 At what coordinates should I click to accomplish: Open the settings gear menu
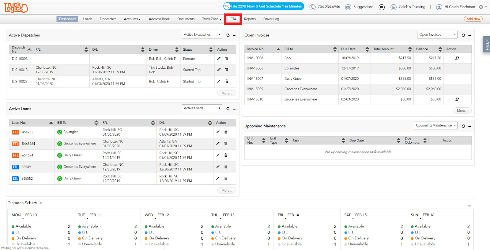(x=482, y=7)
